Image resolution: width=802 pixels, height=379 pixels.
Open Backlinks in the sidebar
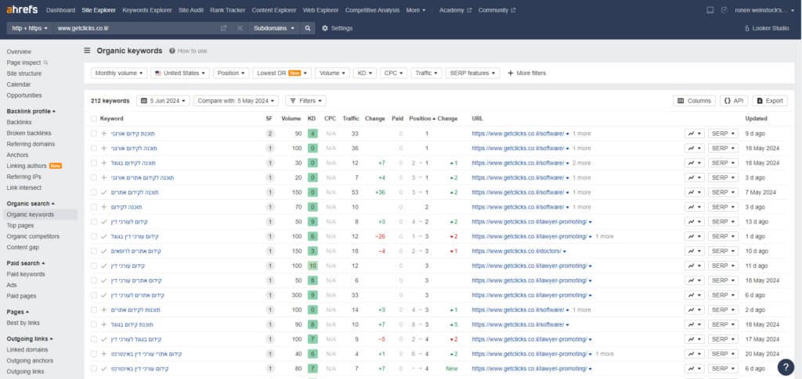pyautogui.click(x=19, y=123)
